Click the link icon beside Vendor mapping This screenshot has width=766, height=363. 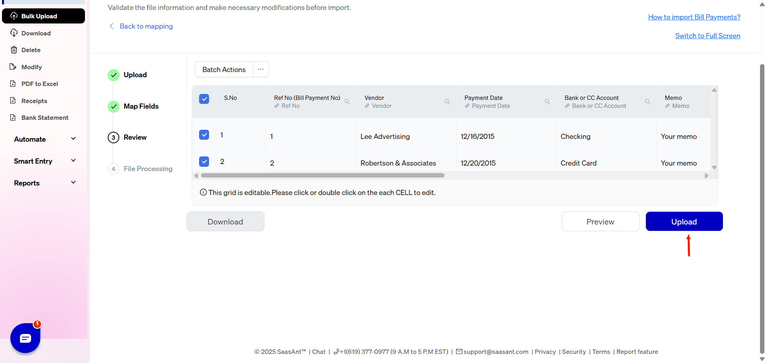point(367,106)
